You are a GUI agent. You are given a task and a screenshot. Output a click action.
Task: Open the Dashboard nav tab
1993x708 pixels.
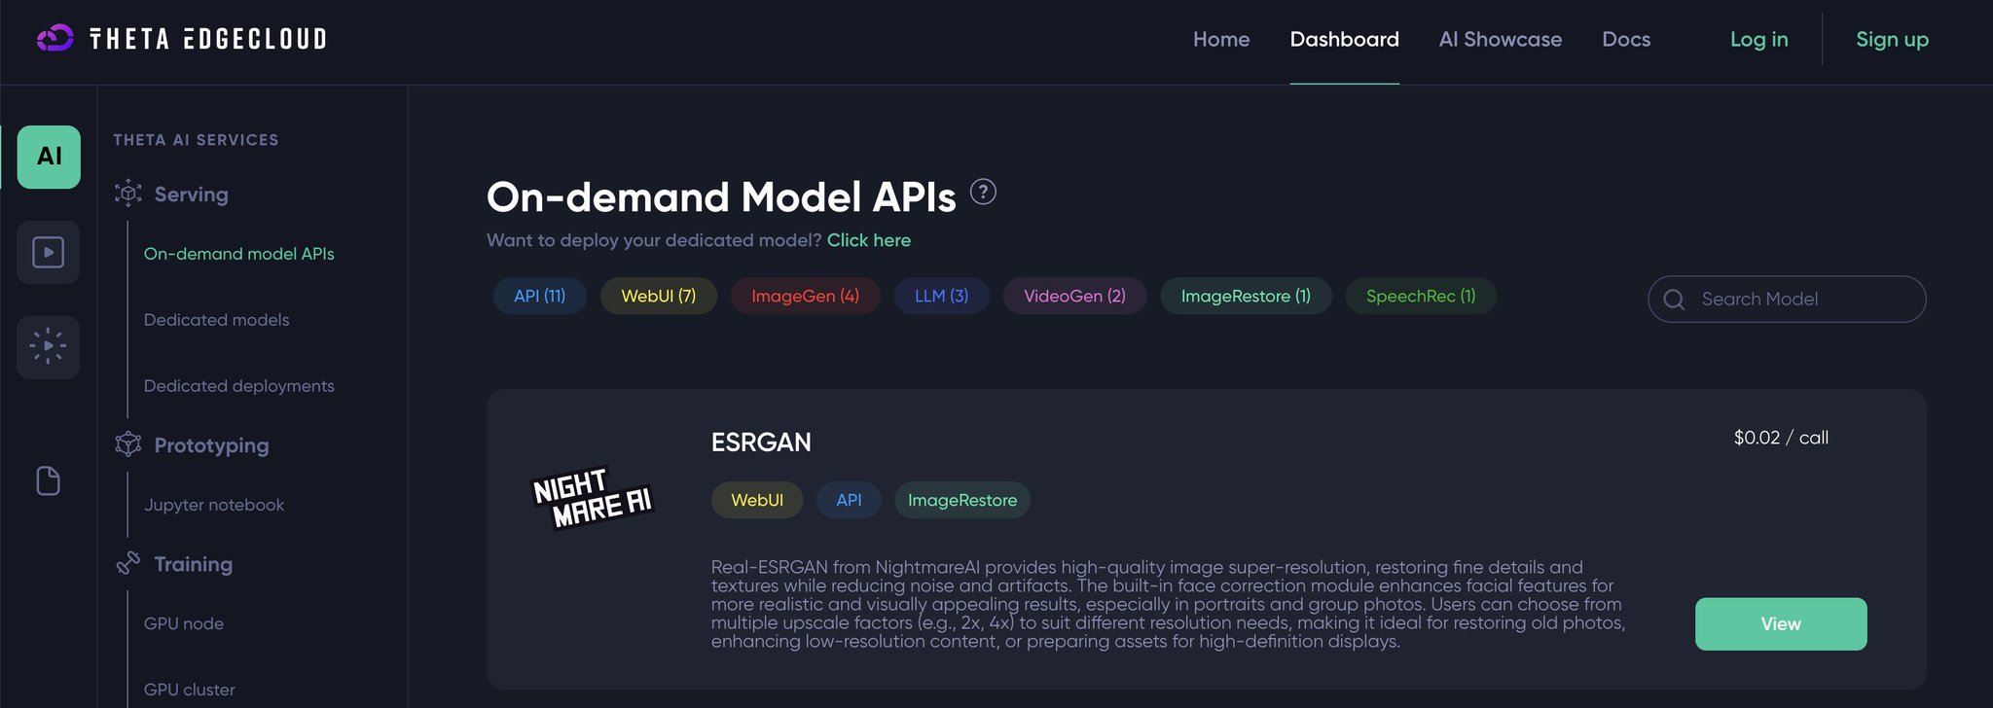tap(1344, 40)
